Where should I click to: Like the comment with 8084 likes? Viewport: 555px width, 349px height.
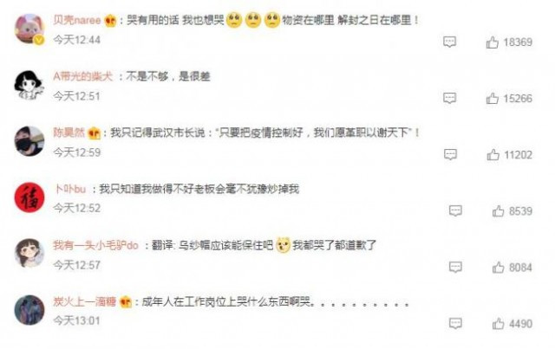click(498, 268)
